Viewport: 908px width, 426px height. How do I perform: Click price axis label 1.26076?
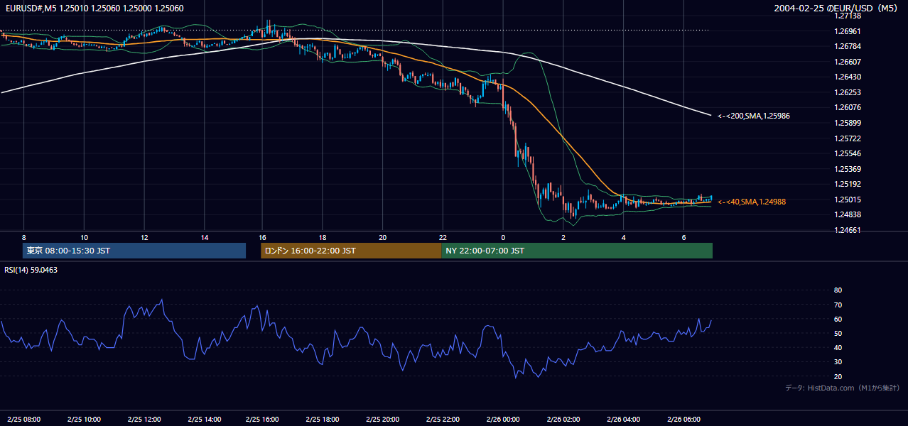(x=848, y=107)
